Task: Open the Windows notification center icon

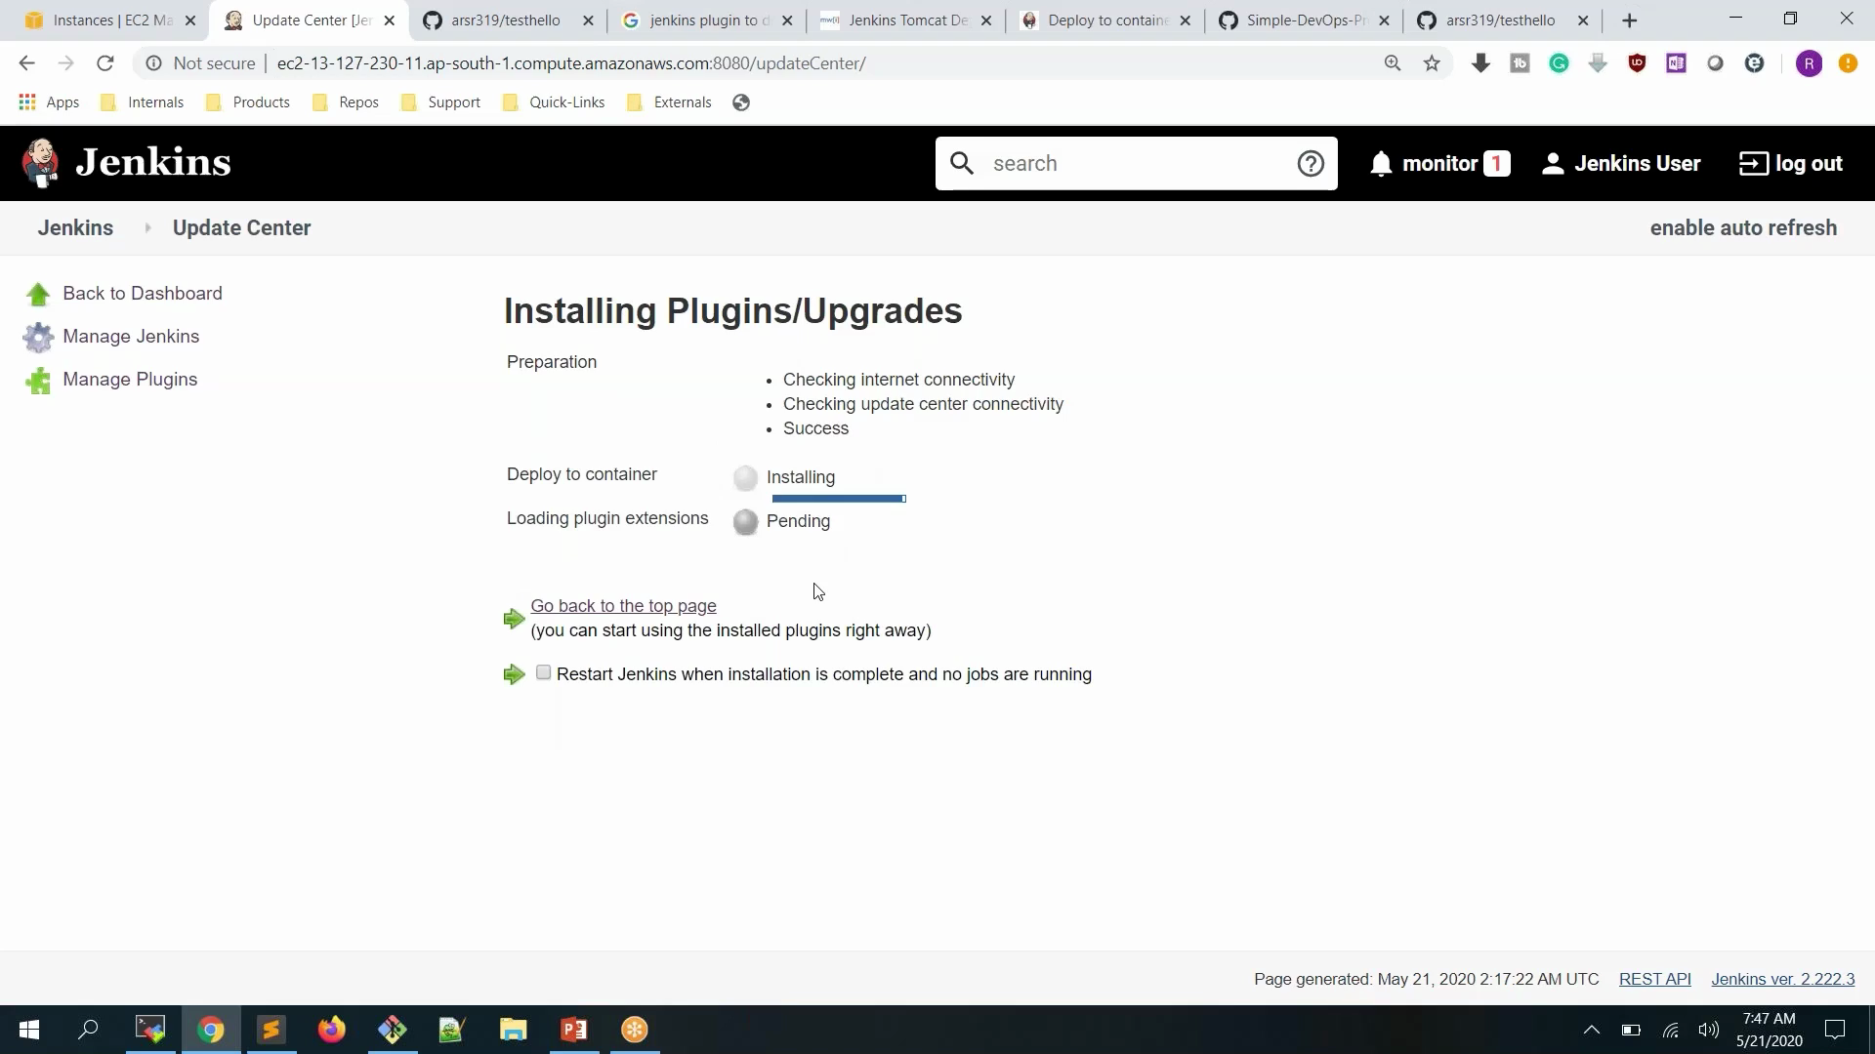Action: [x=1835, y=1030]
